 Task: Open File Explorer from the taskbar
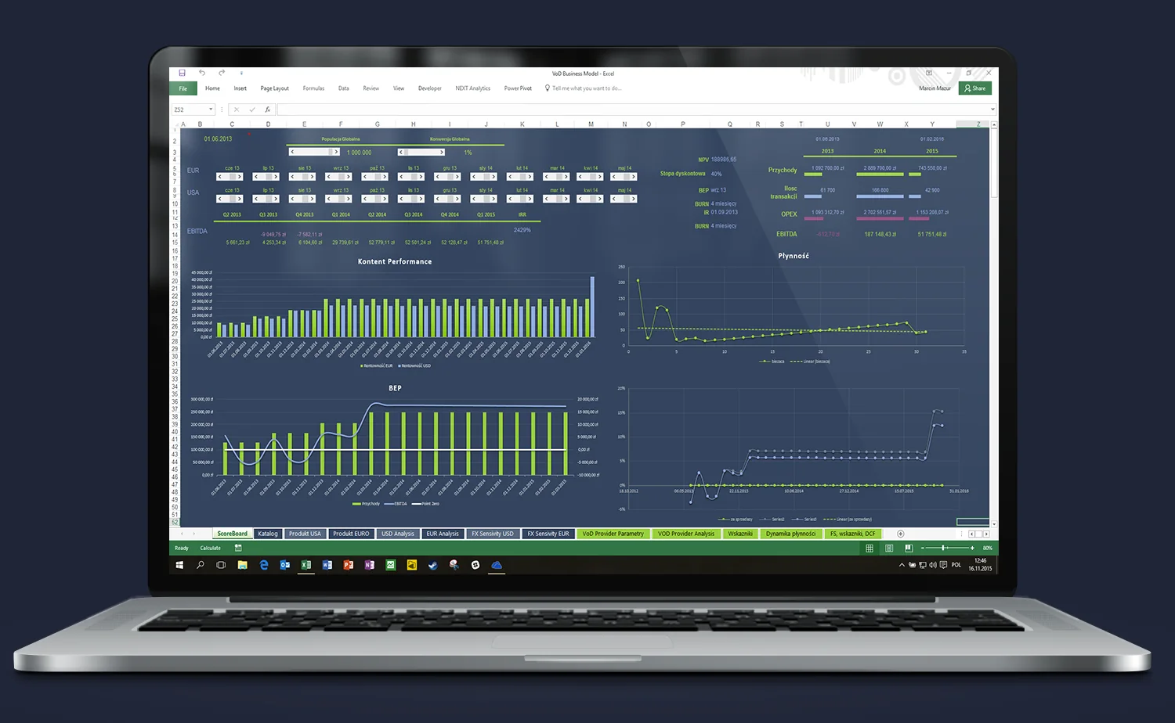243,565
